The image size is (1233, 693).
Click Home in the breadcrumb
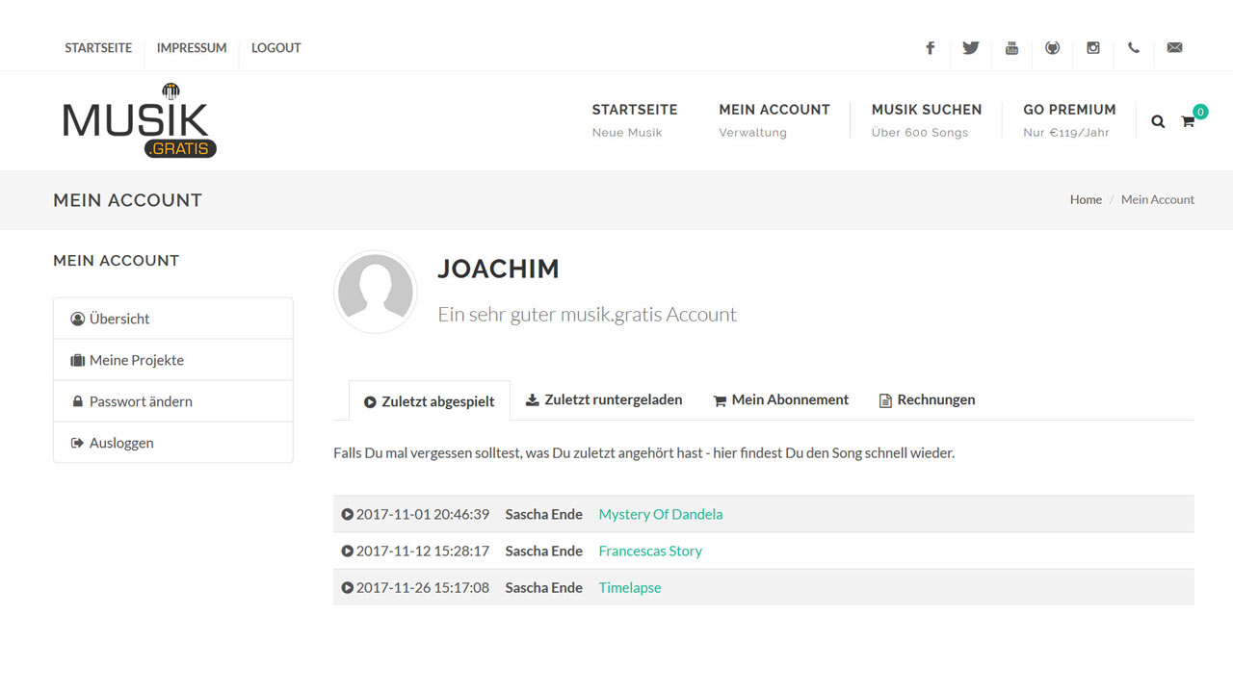(1085, 200)
